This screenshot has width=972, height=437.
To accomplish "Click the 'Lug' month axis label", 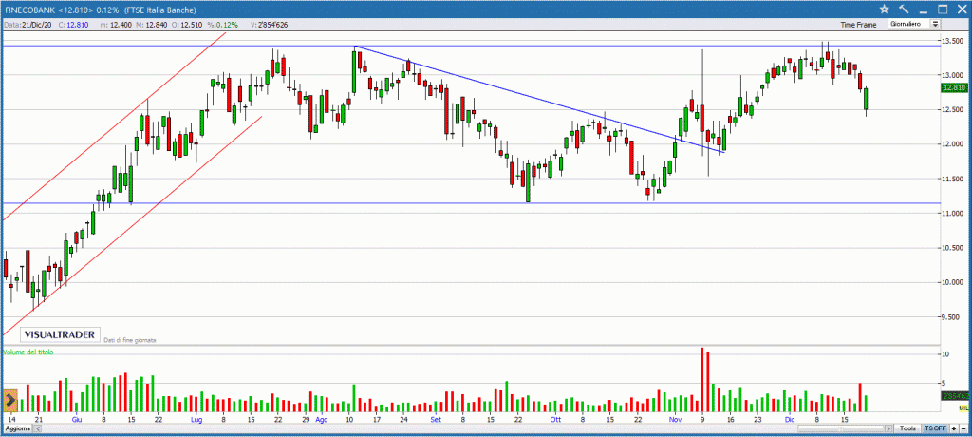I will pos(196,420).
